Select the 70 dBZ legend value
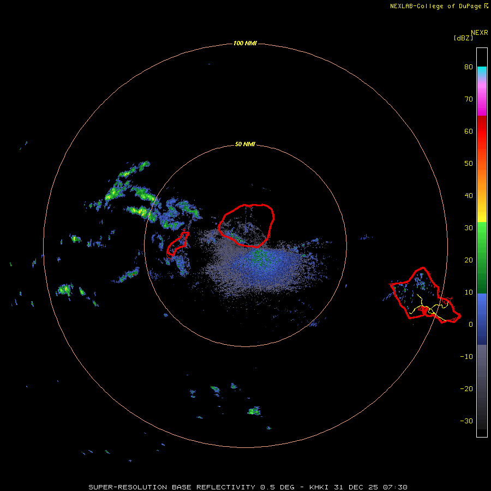 [x=469, y=99]
